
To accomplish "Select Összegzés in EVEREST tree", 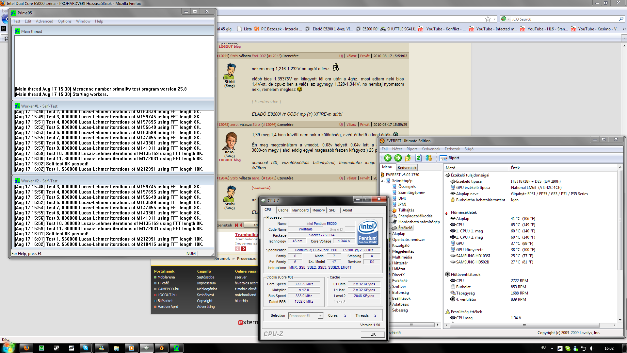I will tap(407, 187).
